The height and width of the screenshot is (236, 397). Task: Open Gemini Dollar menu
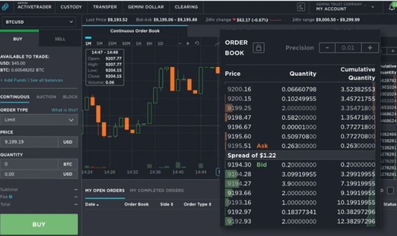(x=146, y=7)
